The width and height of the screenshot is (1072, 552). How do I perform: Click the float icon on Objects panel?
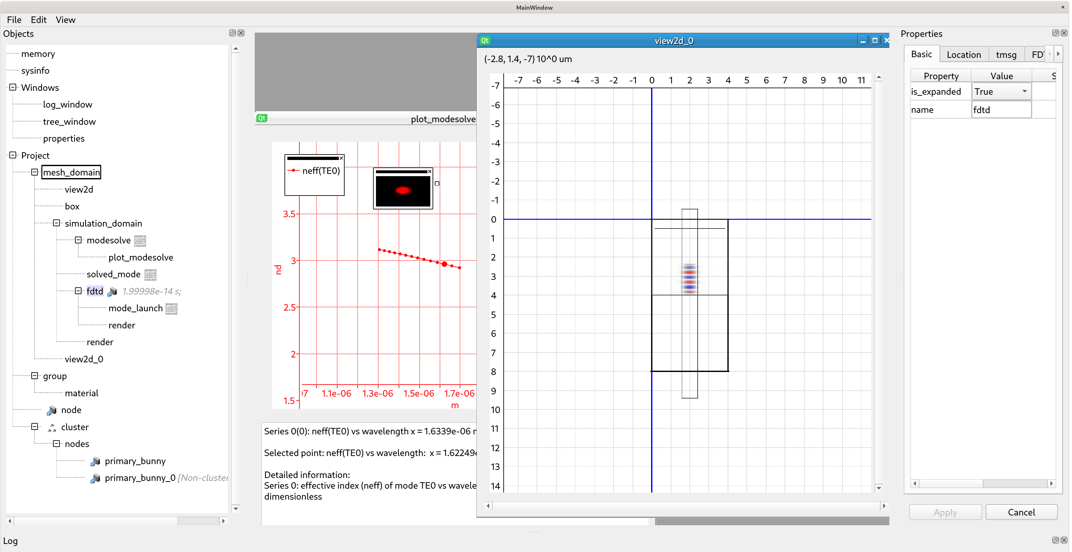tap(232, 33)
